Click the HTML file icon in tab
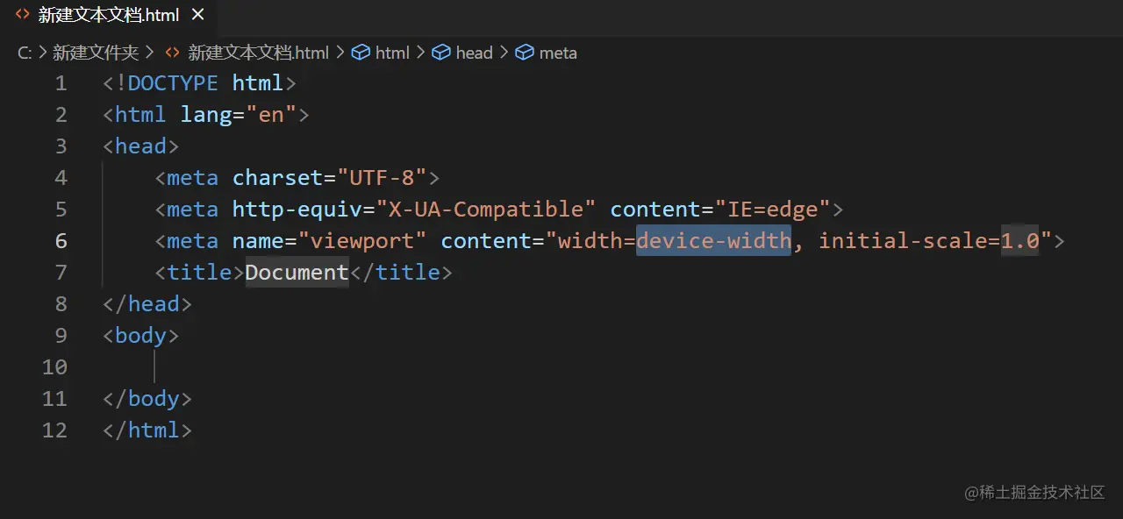 point(23,15)
